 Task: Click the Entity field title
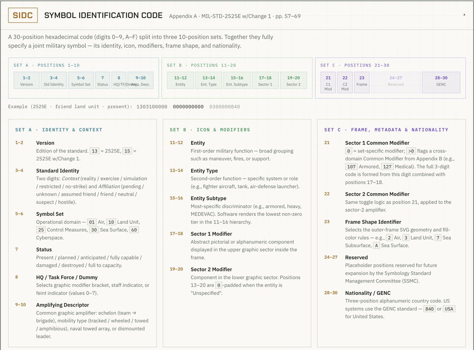198,143
